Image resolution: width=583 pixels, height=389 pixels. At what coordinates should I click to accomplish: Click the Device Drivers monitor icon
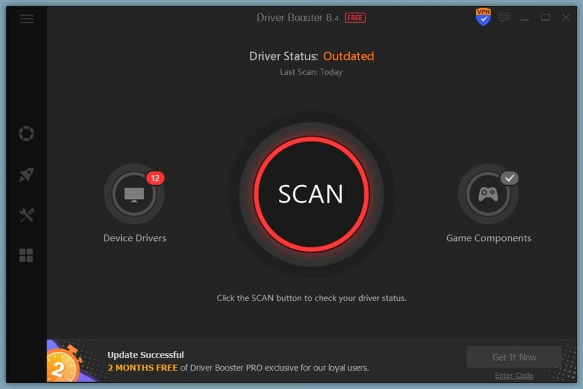pos(134,194)
